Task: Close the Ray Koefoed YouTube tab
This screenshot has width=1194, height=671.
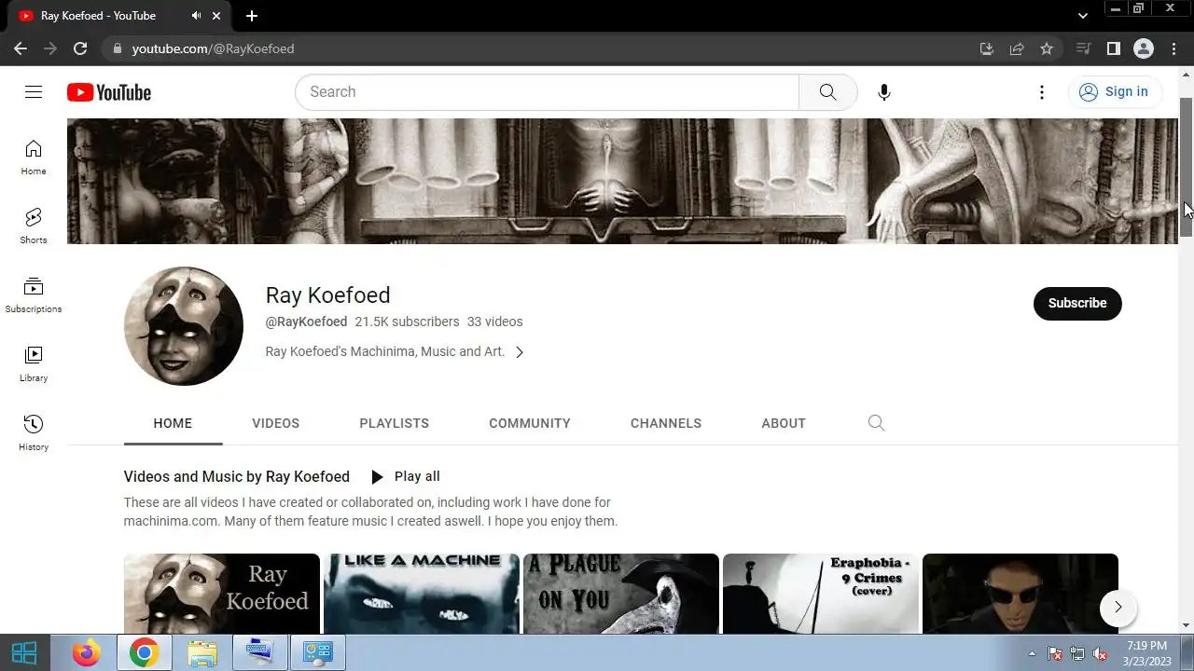Action: (217, 16)
